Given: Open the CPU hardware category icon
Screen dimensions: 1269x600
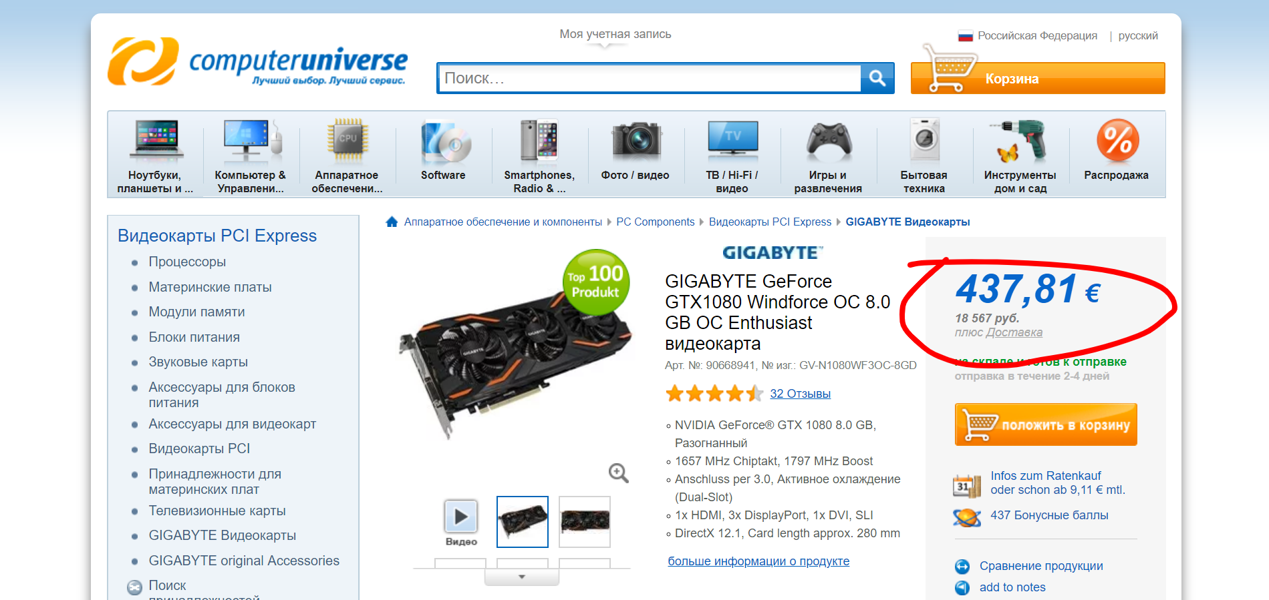Looking at the screenshot, I should point(347,141).
